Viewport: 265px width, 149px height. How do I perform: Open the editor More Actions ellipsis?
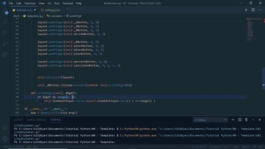click(260, 10)
